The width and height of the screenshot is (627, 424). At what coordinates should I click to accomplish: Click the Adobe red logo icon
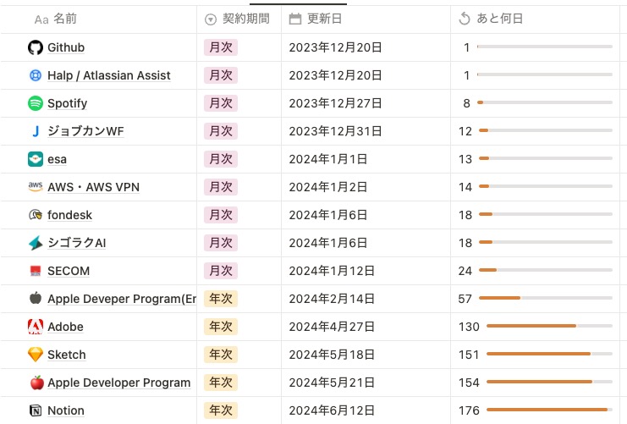coord(36,327)
